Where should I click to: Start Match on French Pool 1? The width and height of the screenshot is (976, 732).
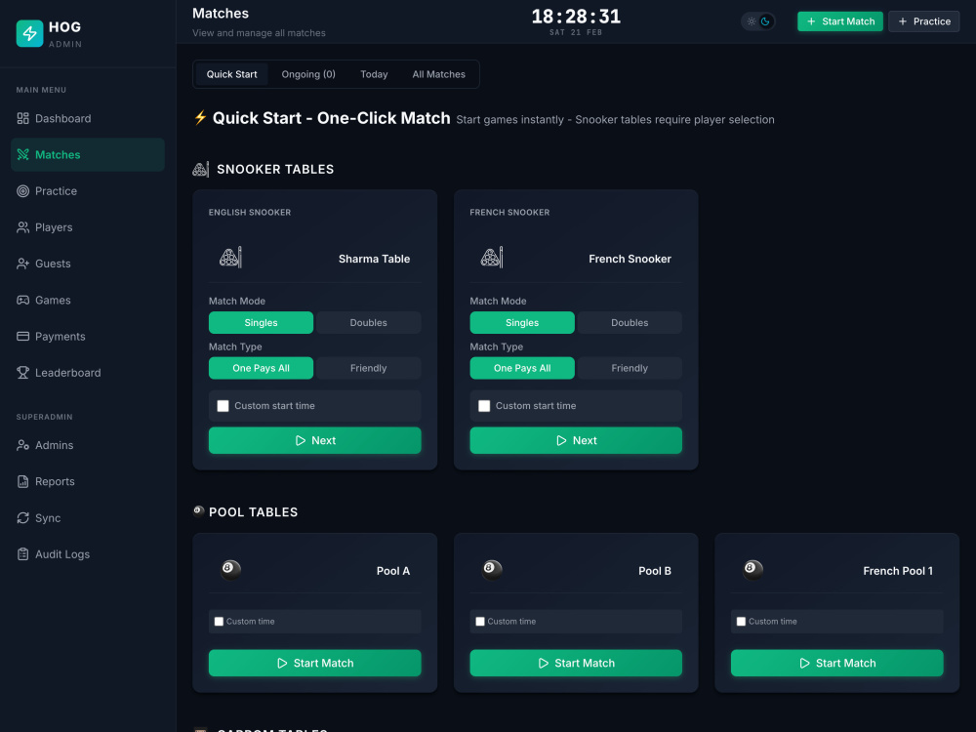coord(836,663)
